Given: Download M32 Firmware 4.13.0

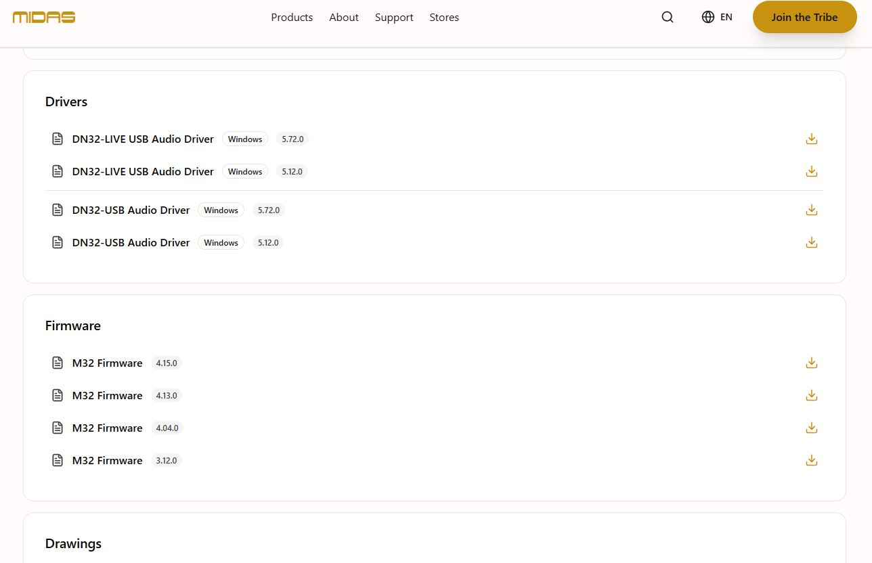Looking at the screenshot, I should 812,395.
